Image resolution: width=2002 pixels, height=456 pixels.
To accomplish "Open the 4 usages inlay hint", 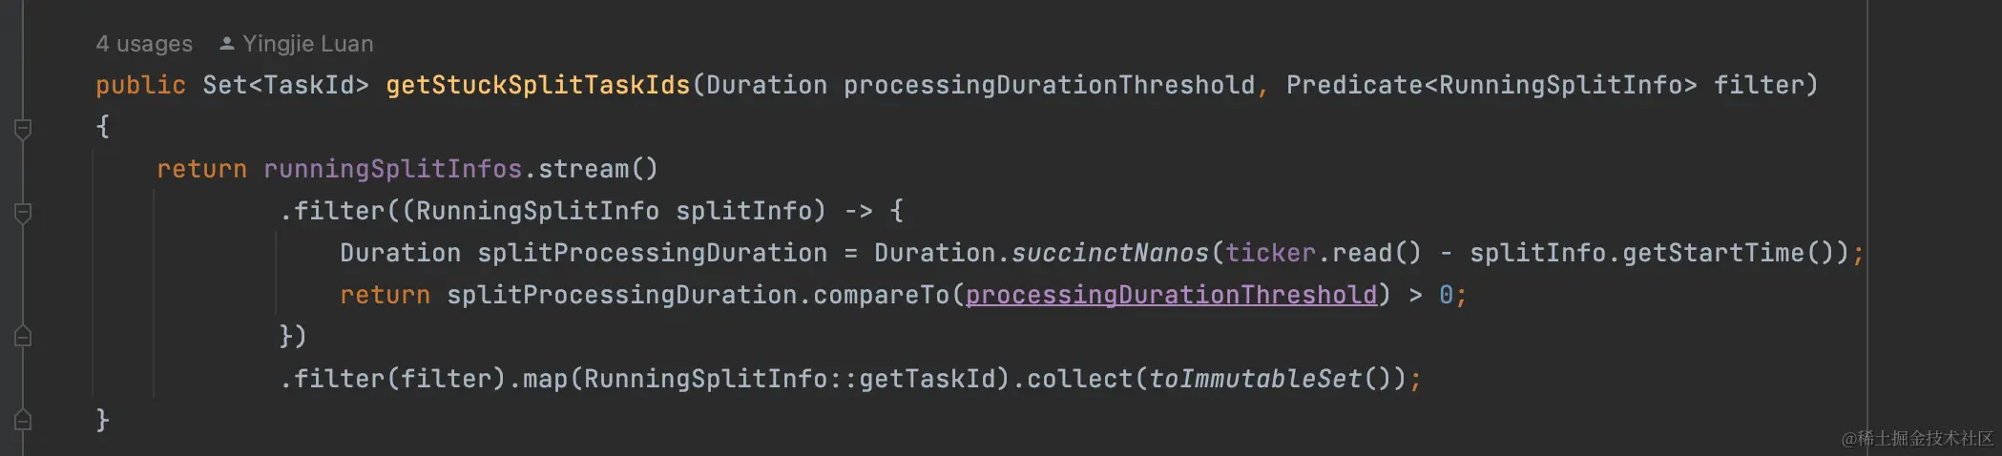I will 144,44.
